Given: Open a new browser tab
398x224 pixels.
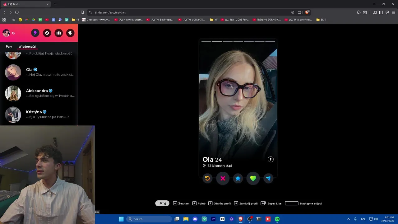Looking at the screenshot, I should (55, 4).
